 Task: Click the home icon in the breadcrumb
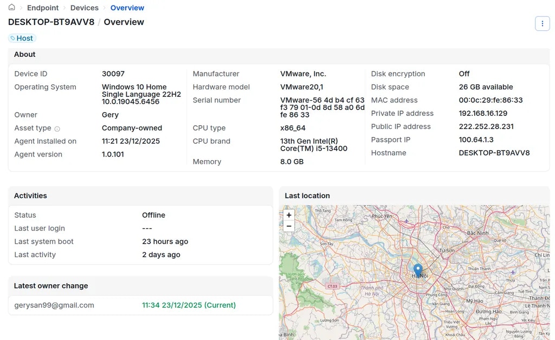[x=11, y=8]
